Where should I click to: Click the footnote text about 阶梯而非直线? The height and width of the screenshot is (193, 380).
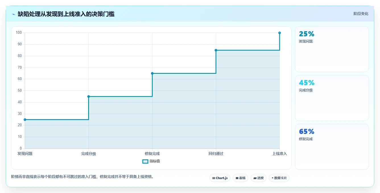[82, 177]
